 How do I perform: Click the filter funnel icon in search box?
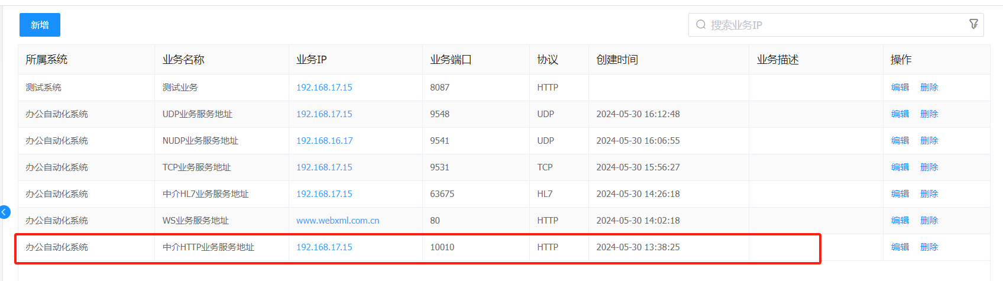tap(973, 24)
